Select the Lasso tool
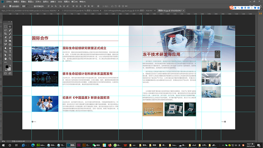The height and width of the screenshot is (148, 263). (x=6, y=30)
